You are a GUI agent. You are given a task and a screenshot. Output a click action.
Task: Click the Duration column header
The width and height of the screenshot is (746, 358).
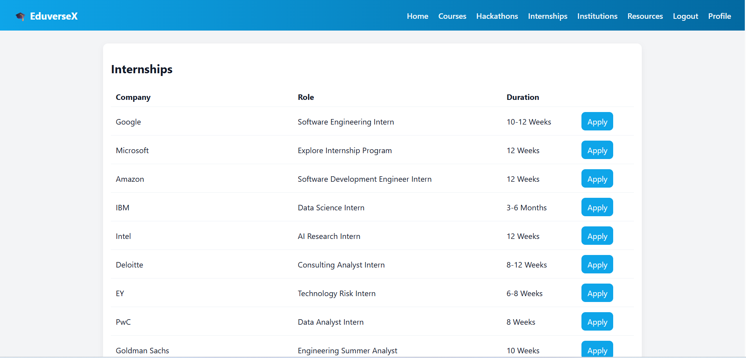pos(523,97)
